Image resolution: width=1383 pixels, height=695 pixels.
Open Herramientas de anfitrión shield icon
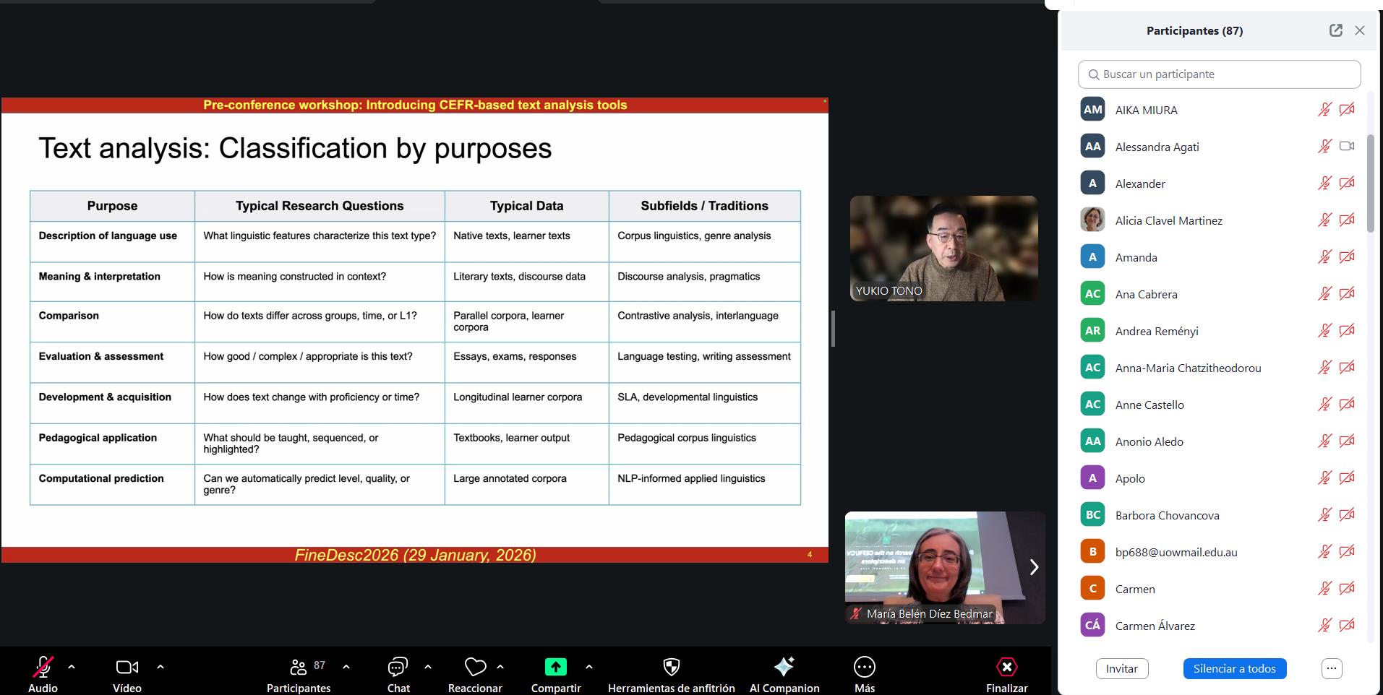(671, 667)
